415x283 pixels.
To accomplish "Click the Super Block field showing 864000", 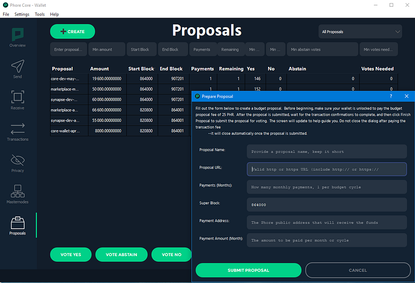I will [327, 205].
